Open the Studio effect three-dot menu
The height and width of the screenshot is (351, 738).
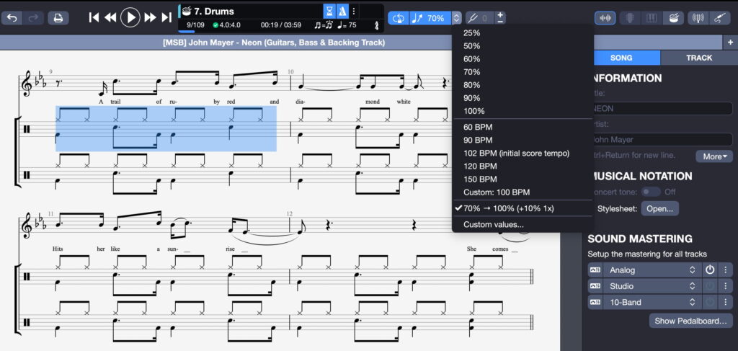[x=725, y=286]
